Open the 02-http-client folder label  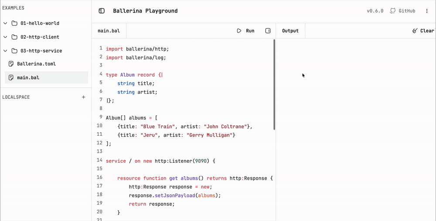pyautogui.click(x=40, y=37)
